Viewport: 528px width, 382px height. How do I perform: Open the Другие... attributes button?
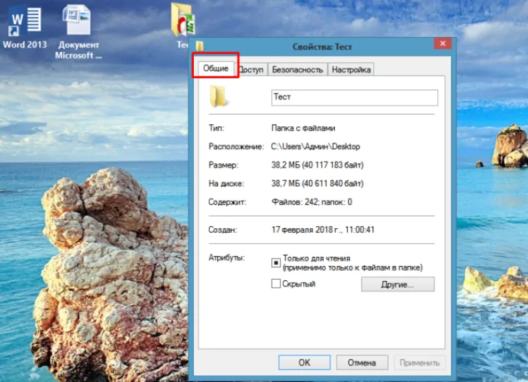(x=397, y=284)
